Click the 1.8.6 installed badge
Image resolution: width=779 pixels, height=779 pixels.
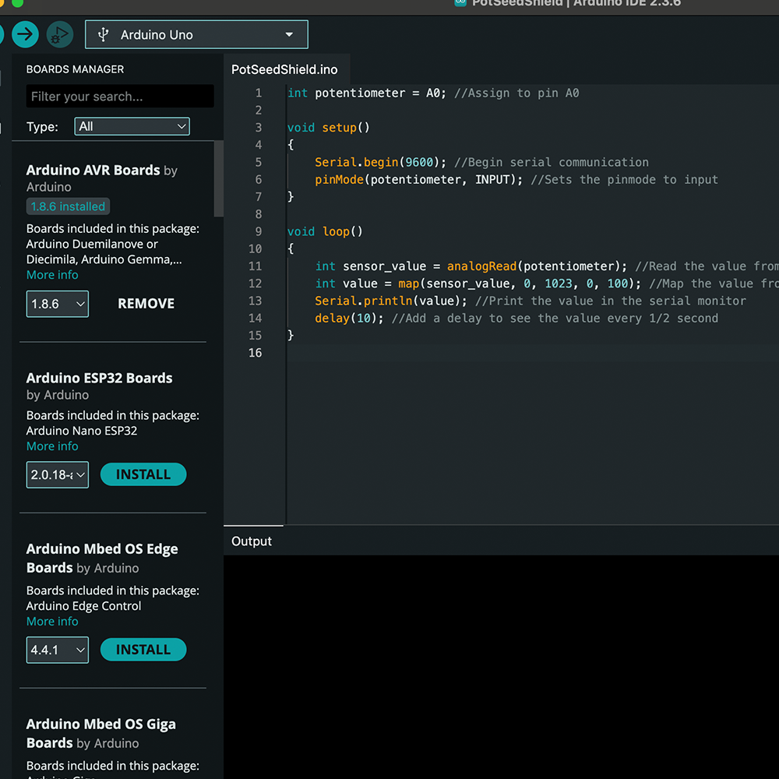tap(68, 206)
